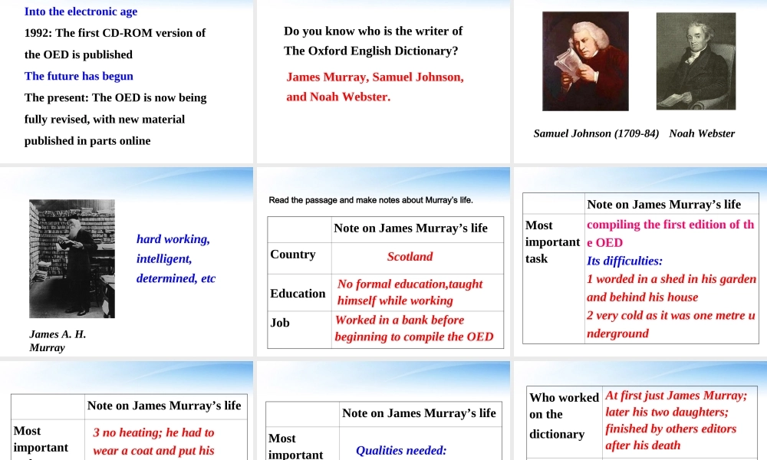Select the 'Scotland' table cell
Screen dimensions: 767x460
tap(410, 257)
